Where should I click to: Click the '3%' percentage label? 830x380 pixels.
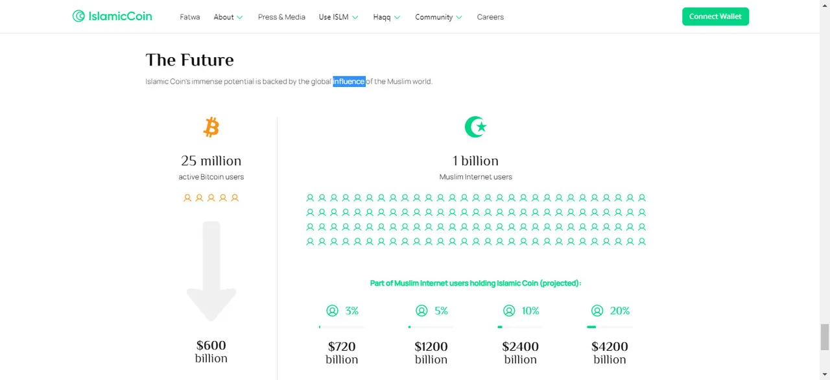pyautogui.click(x=352, y=311)
